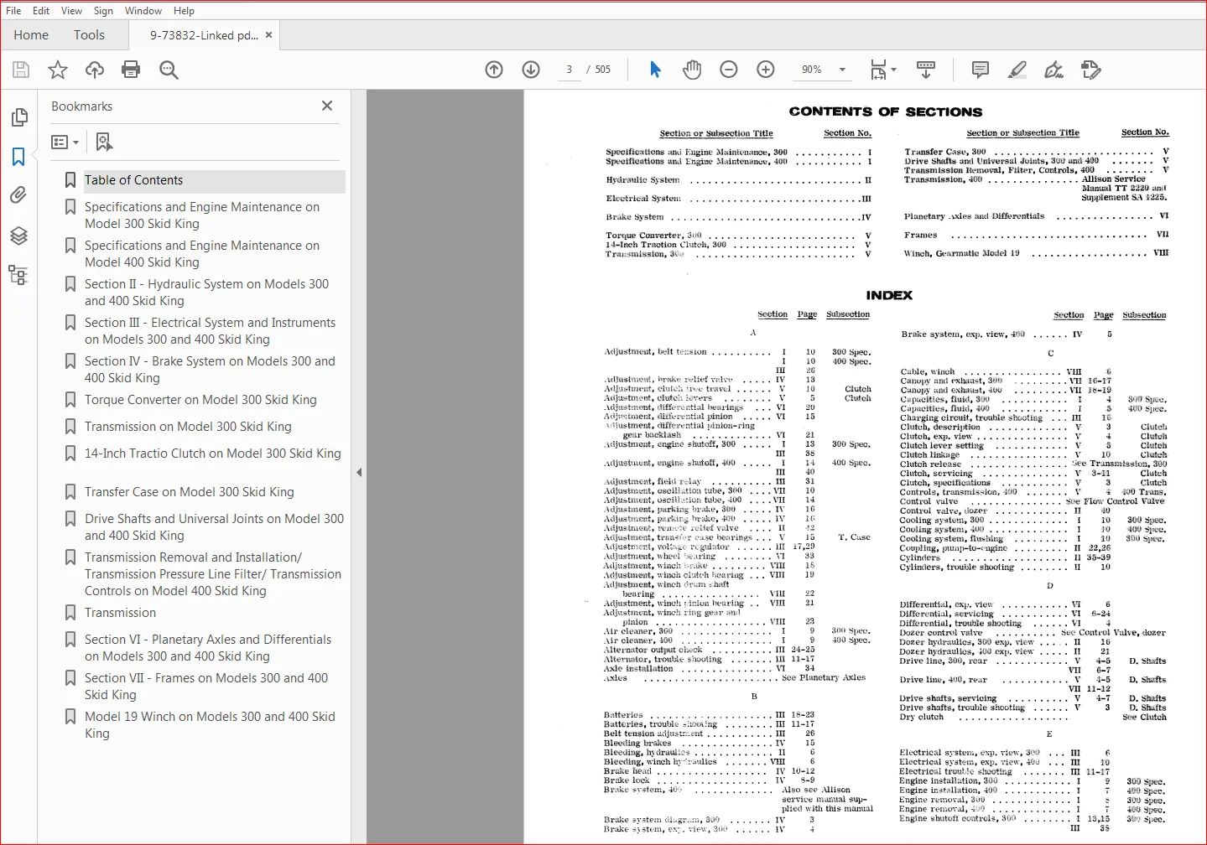
Task: Click the page number input field
Action: tap(570, 70)
